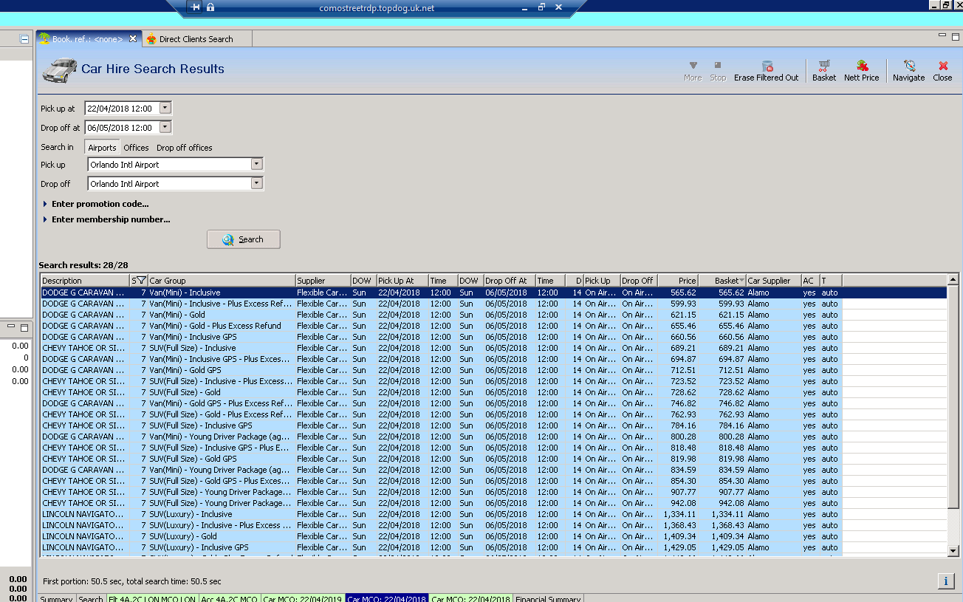Open the Drop off location dropdown arrow

pyautogui.click(x=257, y=183)
